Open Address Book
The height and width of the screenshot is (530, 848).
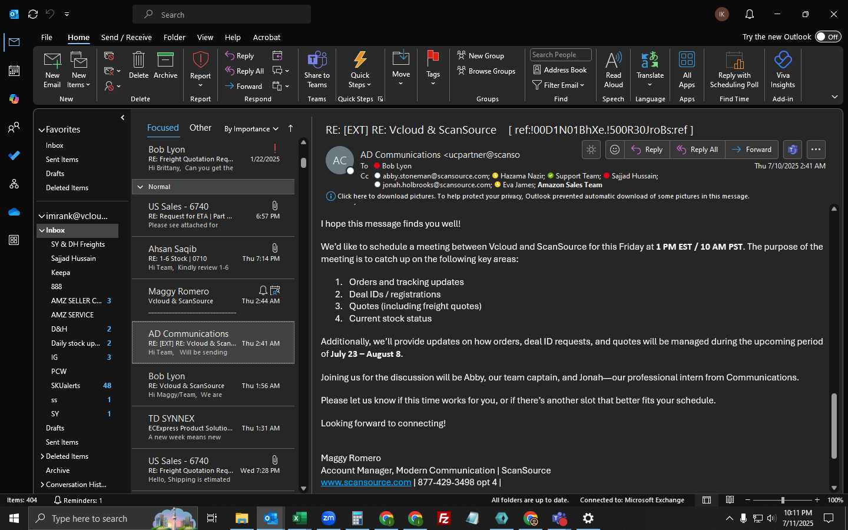pyautogui.click(x=560, y=69)
